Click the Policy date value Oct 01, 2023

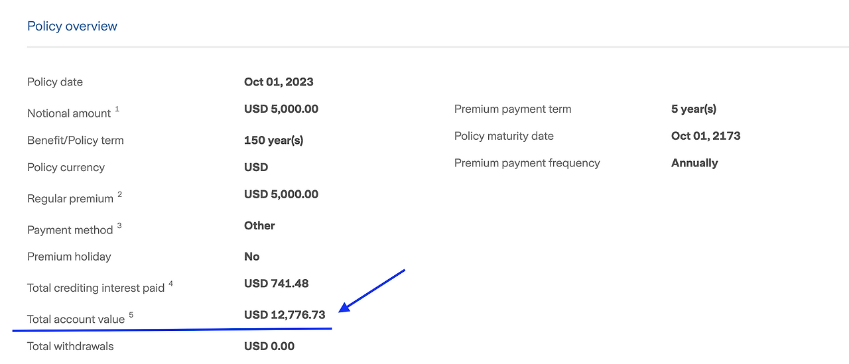pyautogui.click(x=279, y=82)
